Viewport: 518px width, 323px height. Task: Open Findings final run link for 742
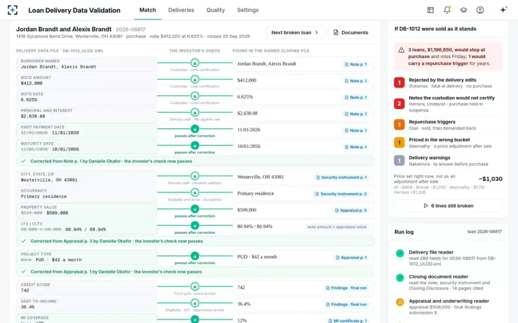(x=347, y=288)
